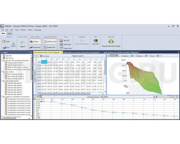The width and height of the screenshot is (180, 144).
Task: Open the Edit menu
Action: point(7,30)
